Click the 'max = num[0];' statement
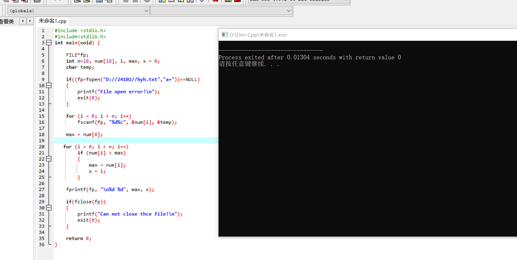517x260 pixels. tap(84, 134)
